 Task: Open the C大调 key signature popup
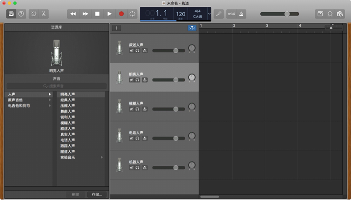(197, 17)
